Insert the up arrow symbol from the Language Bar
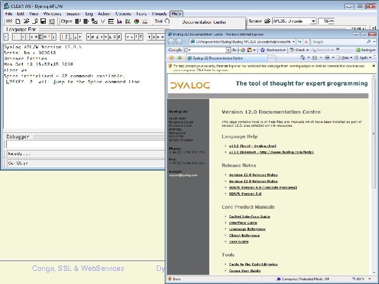This screenshot has height=284, width=379. click(x=149, y=37)
